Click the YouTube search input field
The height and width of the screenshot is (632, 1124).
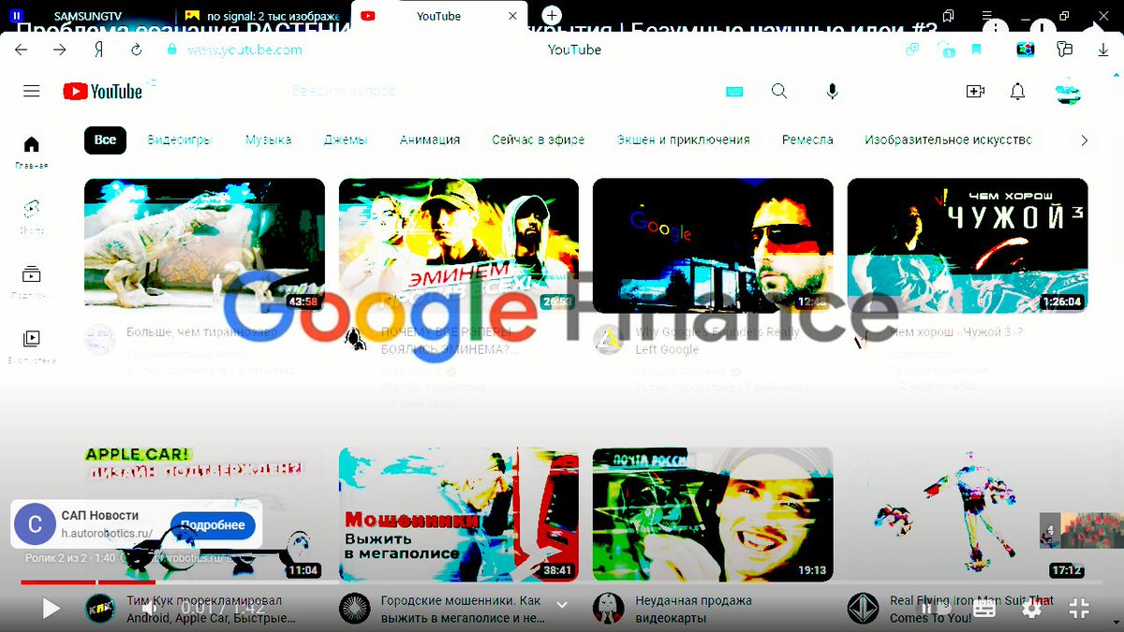pos(501,91)
